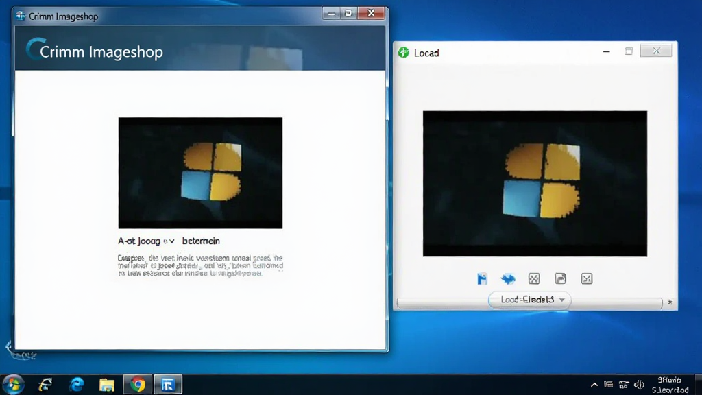The height and width of the screenshot is (395, 702).
Task: Close the Locad window
Action: pyautogui.click(x=656, y=51)
